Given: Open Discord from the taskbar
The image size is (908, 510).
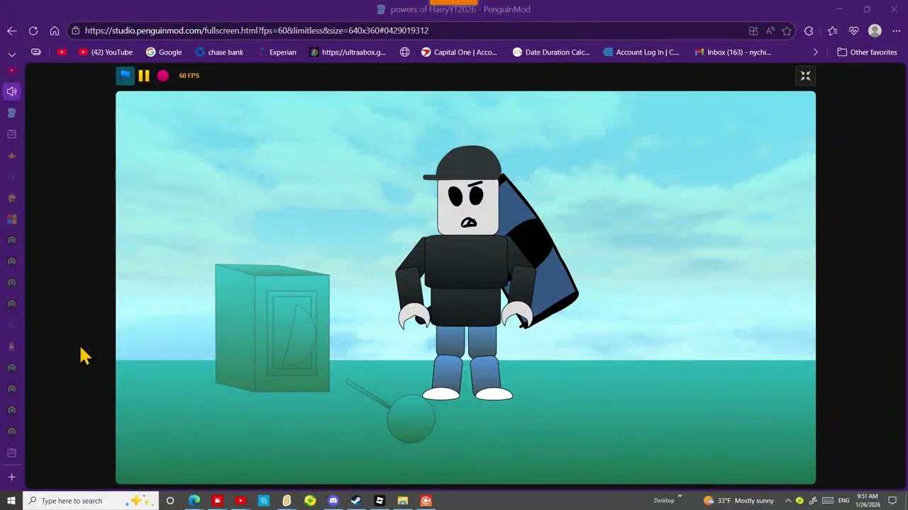Looking at the screenshot, I should coord(333,501).
